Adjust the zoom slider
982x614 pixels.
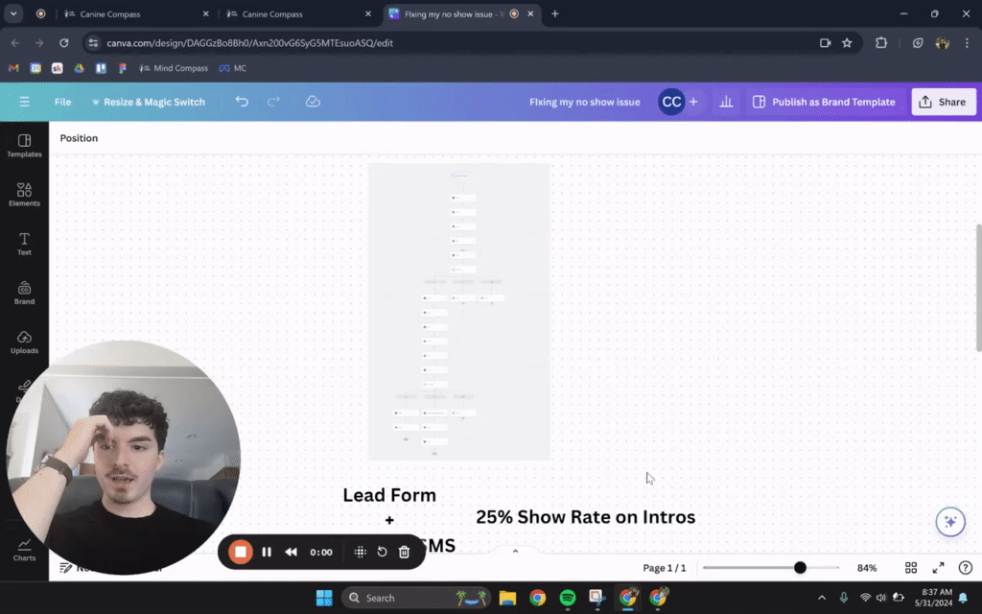pyautogui.click(x=799, y=567)
